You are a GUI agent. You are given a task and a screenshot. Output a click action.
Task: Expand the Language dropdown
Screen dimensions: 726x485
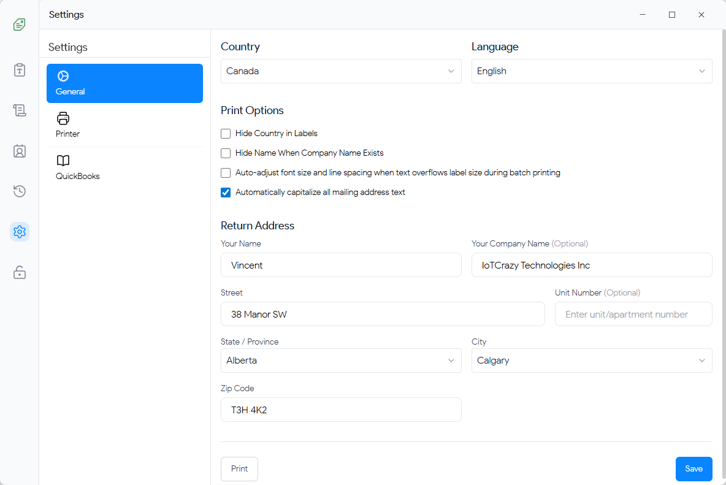[x=591, y=71]
